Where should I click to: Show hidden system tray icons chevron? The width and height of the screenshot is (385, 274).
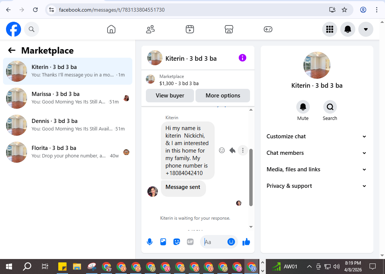click(x=309, y=267)
